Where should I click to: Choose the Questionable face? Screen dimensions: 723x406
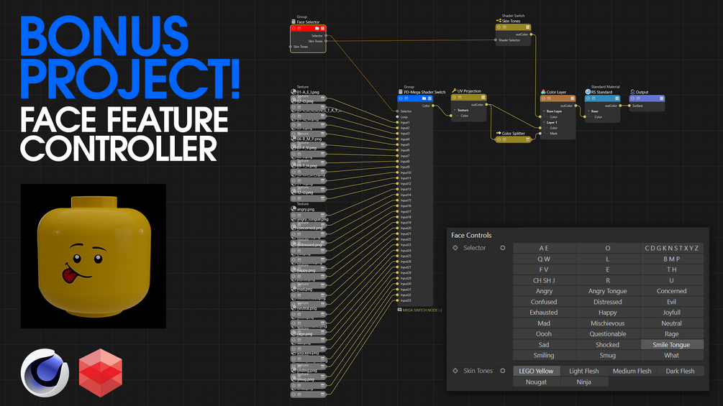click(x=608, y=333)
